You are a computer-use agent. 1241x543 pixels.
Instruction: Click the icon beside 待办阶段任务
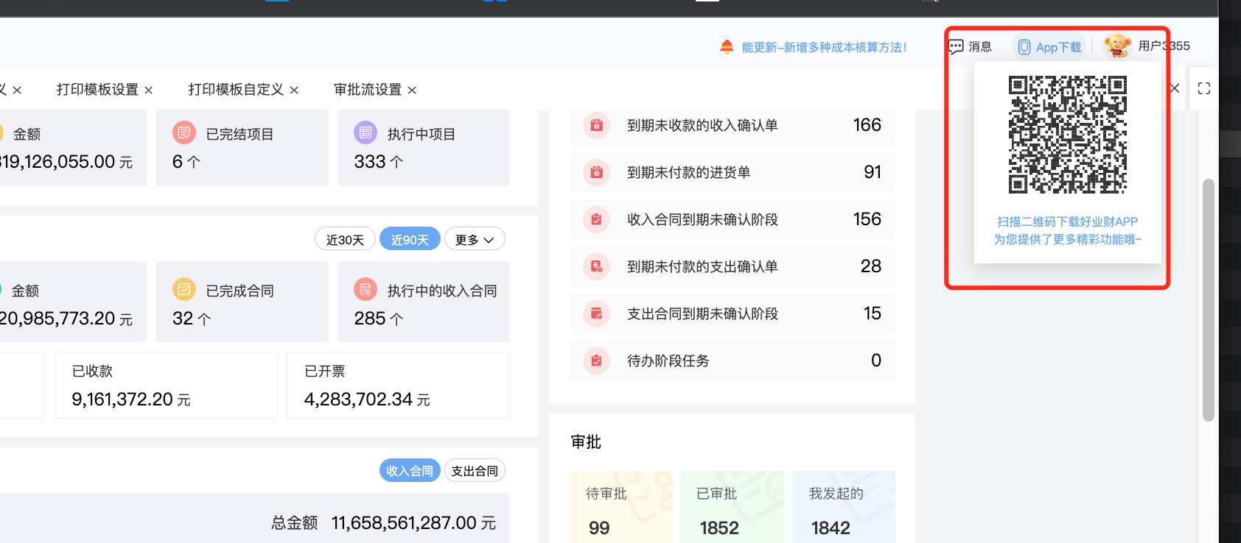coord(596,361)
